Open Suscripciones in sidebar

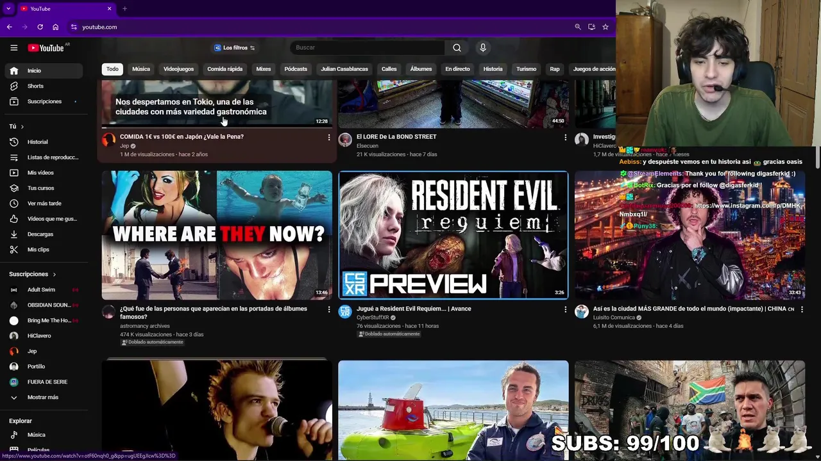click(42, 101)
